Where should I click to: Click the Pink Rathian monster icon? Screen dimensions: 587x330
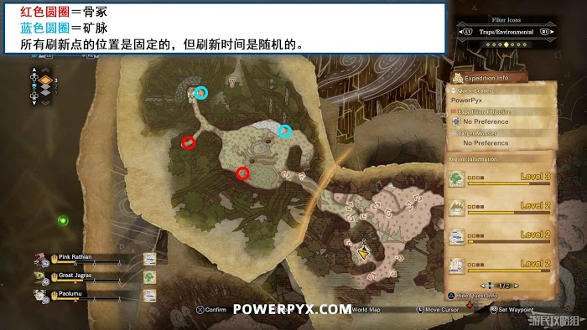[40, 260]
